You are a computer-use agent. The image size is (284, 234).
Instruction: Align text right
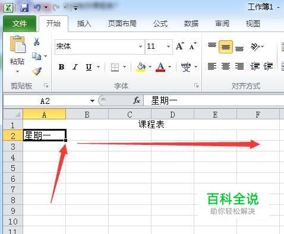tap(239, 66)
